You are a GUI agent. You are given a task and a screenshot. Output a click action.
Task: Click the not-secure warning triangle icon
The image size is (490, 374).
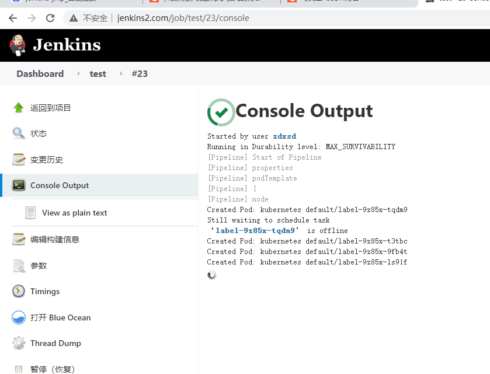pyautogui.click(x=74, y=18)
